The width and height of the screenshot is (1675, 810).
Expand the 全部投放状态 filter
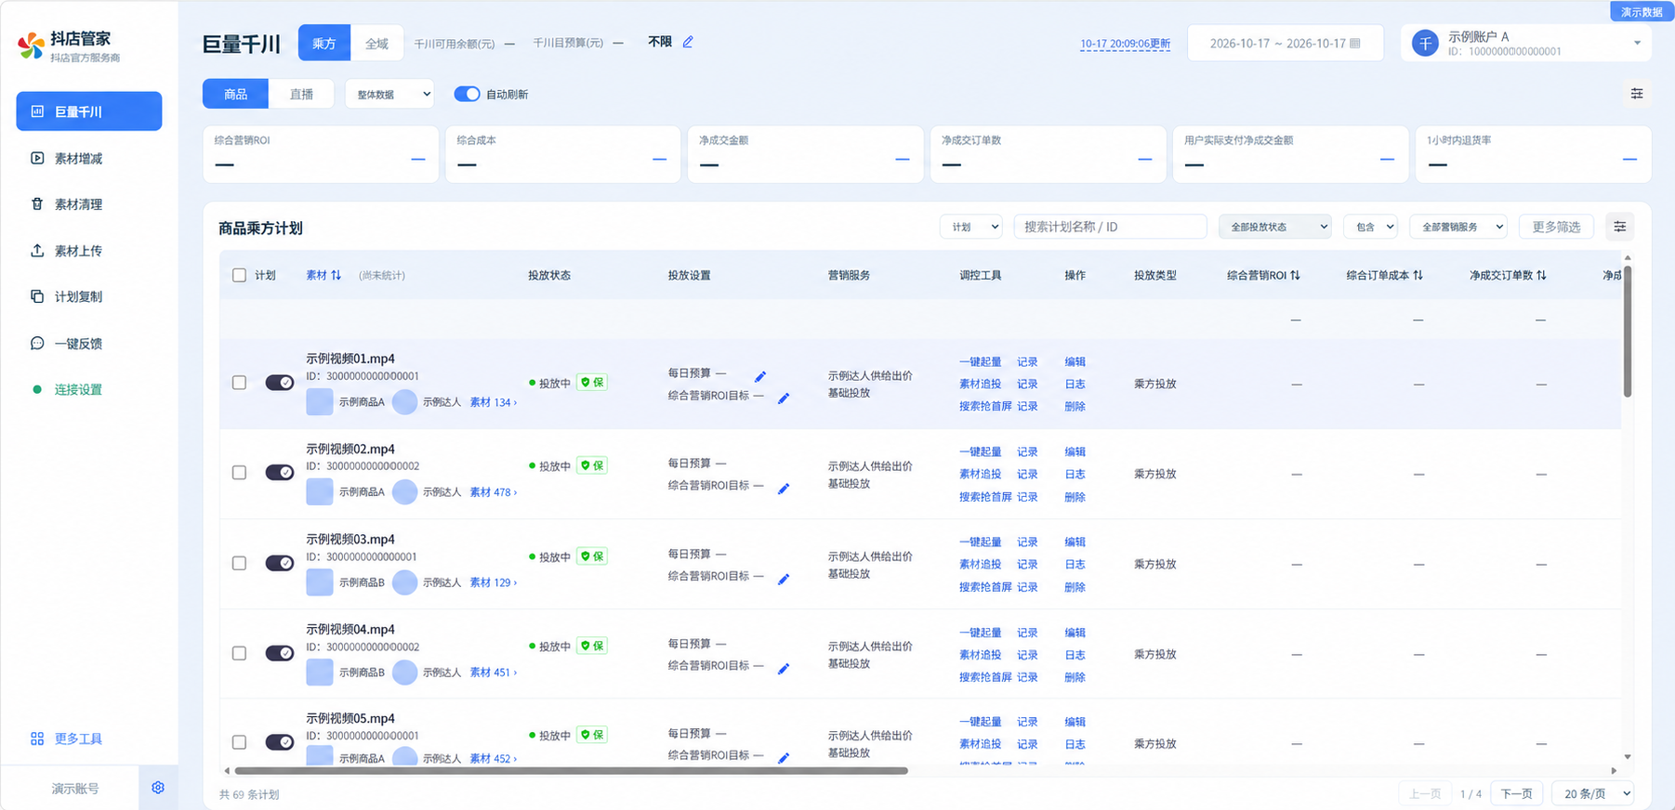pyautogui.click(x=1275, y=227)
